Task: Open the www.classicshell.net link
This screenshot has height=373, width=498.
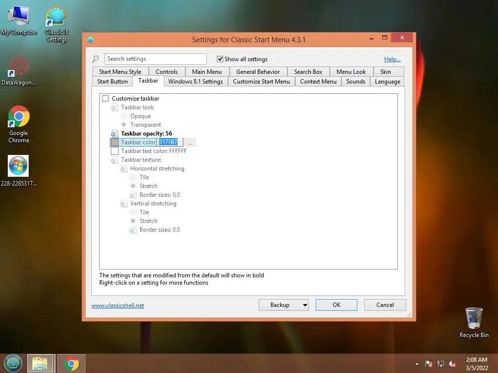Action: coord(118,305)
